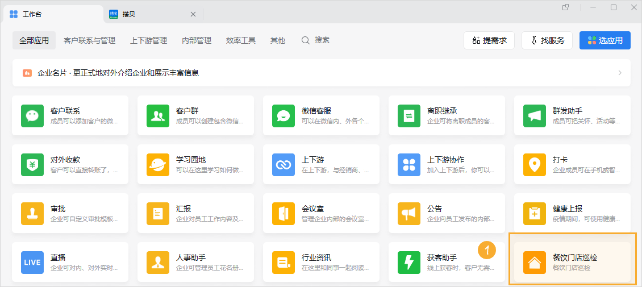Click the 餐饮门店巡检 title text
The image size is (642, 287).
tap(575, 257)
